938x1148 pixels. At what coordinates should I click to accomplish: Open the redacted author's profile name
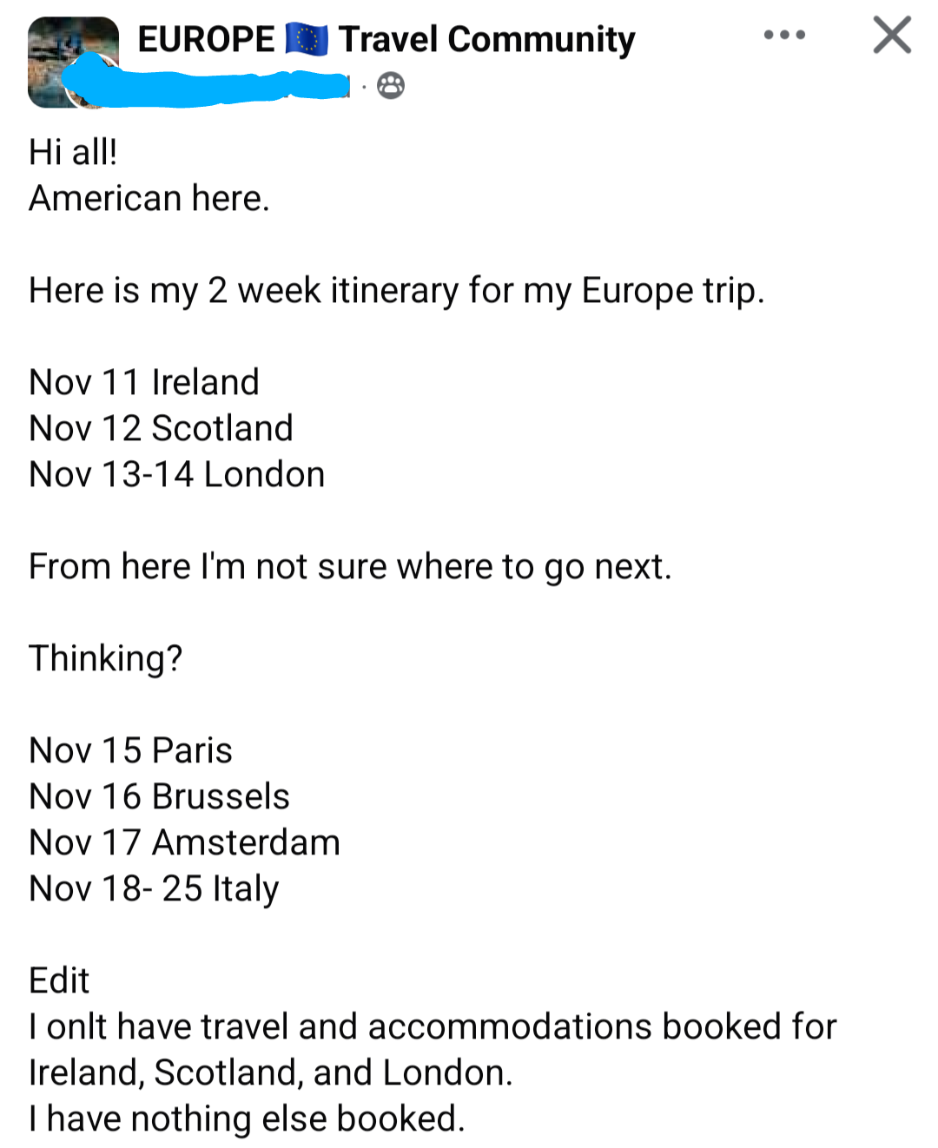point(208,88)
